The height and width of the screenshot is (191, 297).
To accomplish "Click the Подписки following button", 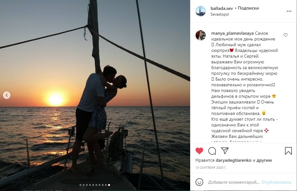I will 248,8.
